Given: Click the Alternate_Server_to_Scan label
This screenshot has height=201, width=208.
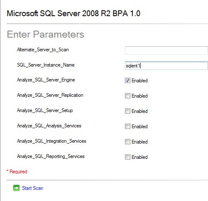Looking at the screenshot, I should point(43,50).
